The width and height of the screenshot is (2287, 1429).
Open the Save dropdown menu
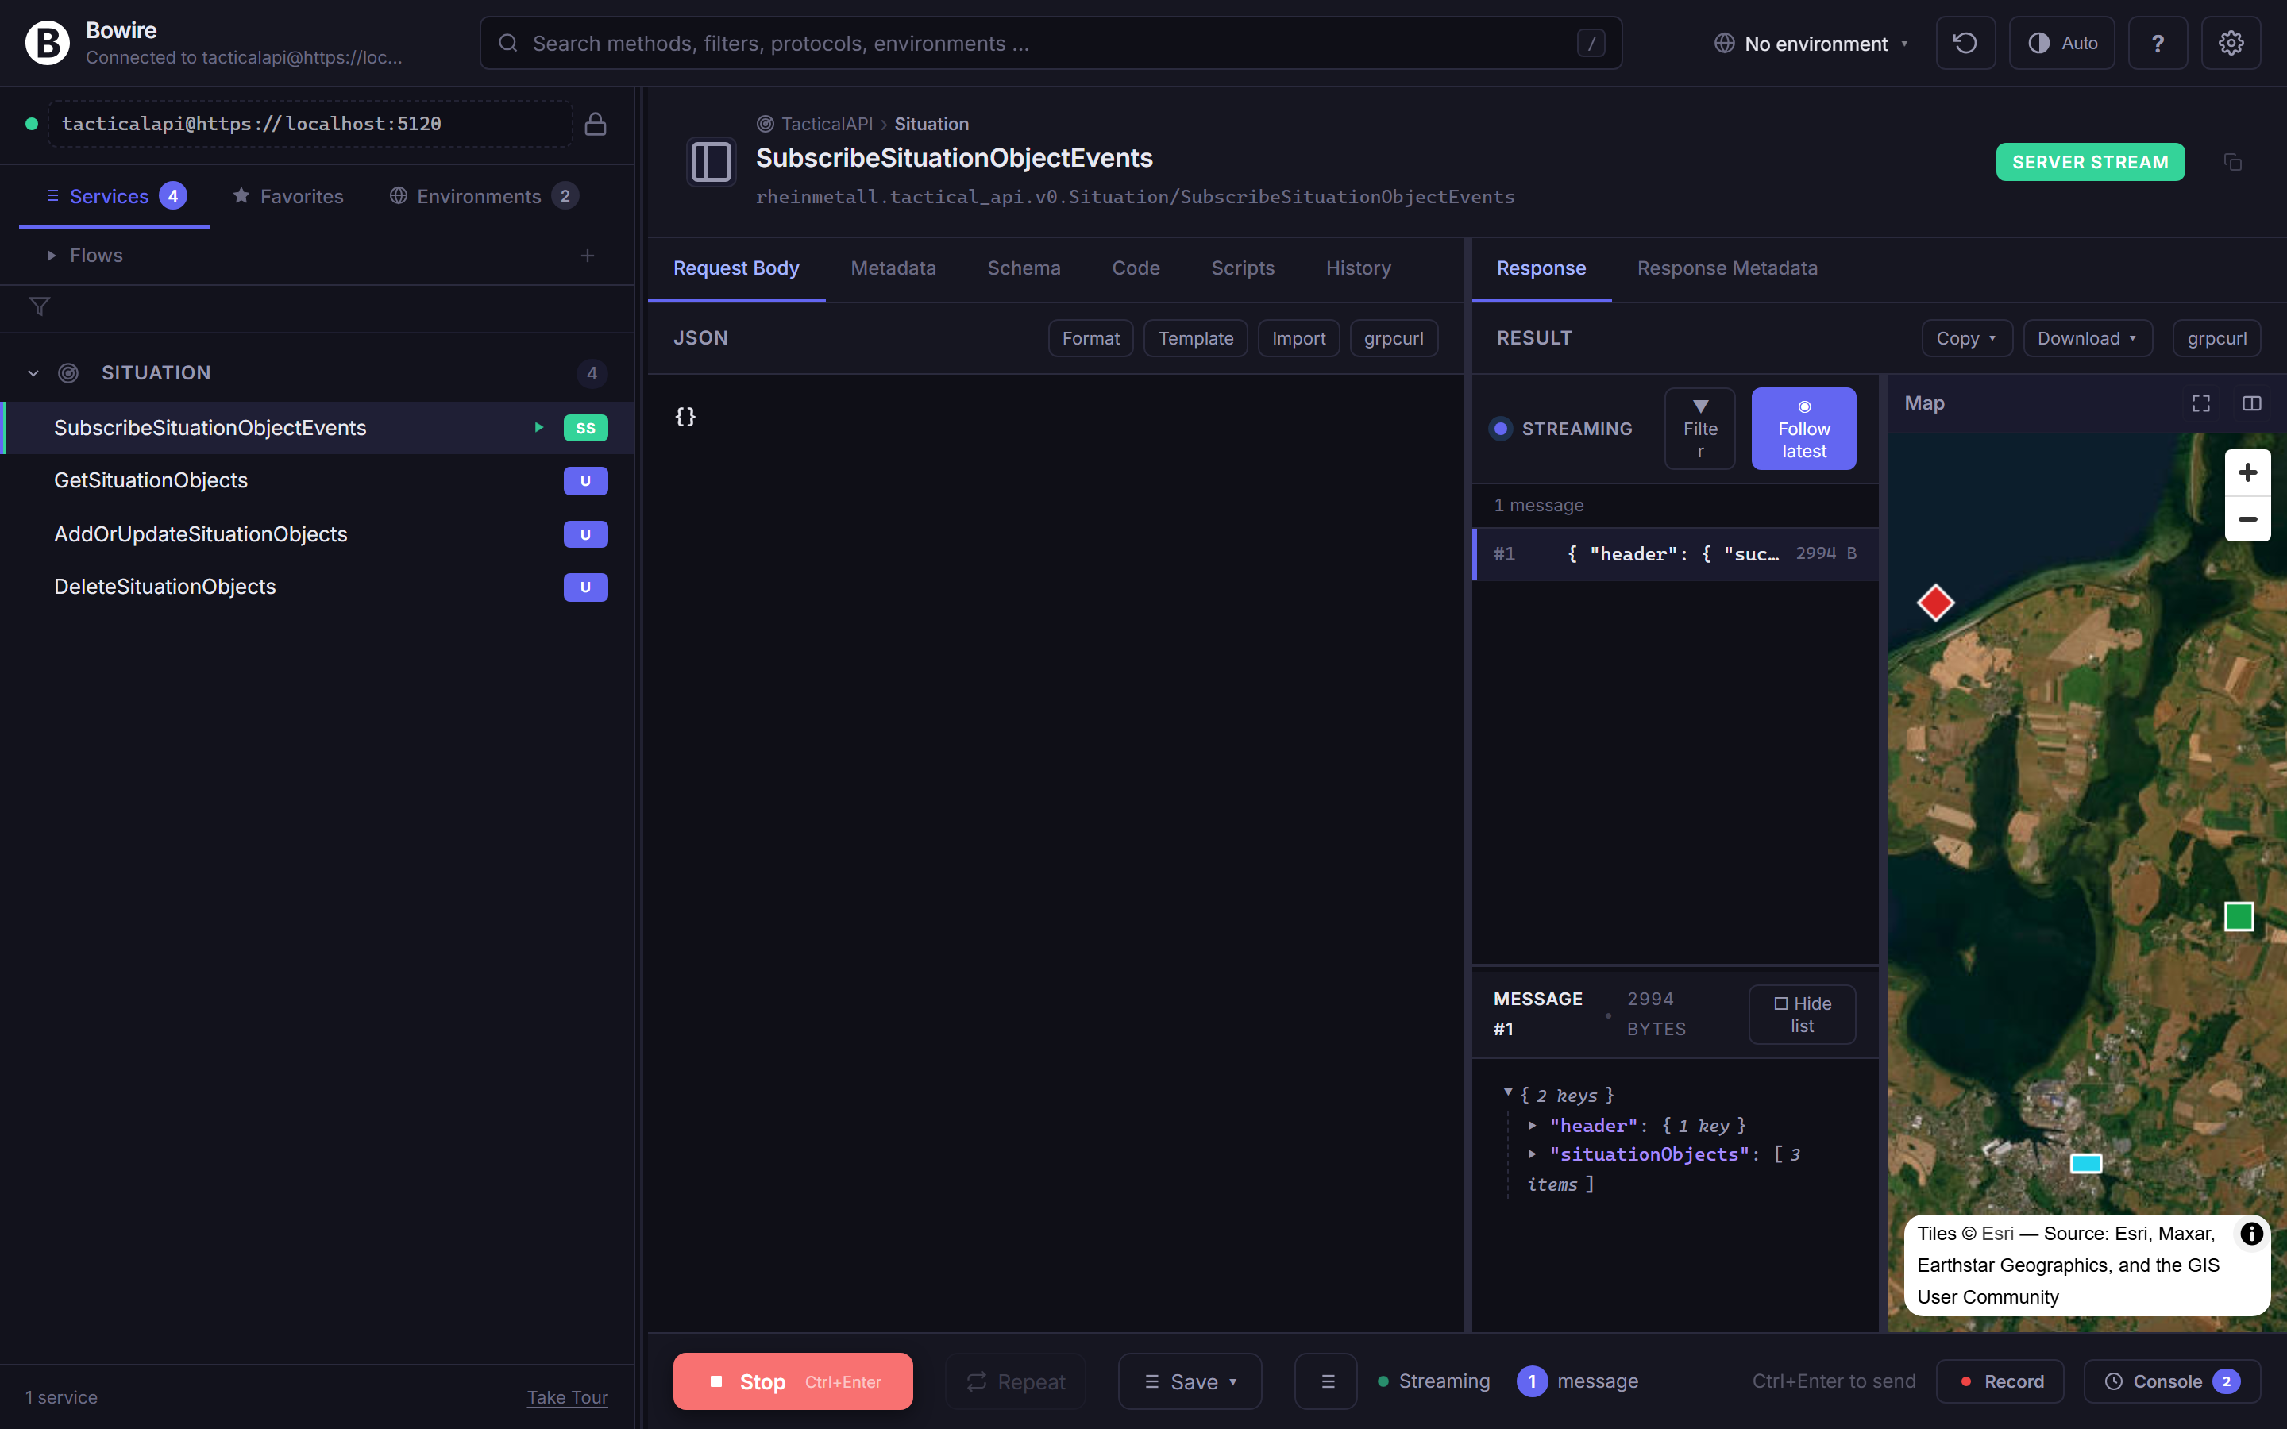click(x=1190, y=1381)
